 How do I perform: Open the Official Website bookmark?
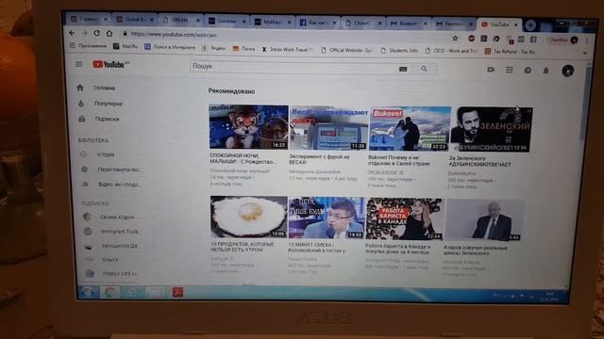(346, 50)
